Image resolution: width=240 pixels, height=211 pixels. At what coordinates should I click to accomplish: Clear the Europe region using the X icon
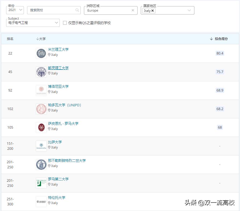click(x=133, y=10)
